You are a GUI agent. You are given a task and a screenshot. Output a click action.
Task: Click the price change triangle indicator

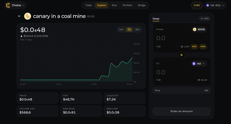(x=21, y=36)
